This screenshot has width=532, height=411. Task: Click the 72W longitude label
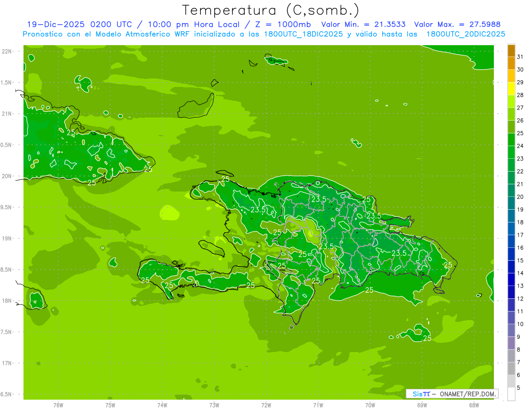click(266, 405)
